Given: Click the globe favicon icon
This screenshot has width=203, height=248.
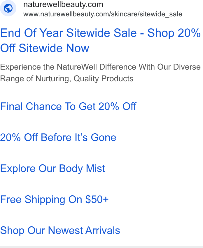Looking at the screenshot, I should (8, 8).
